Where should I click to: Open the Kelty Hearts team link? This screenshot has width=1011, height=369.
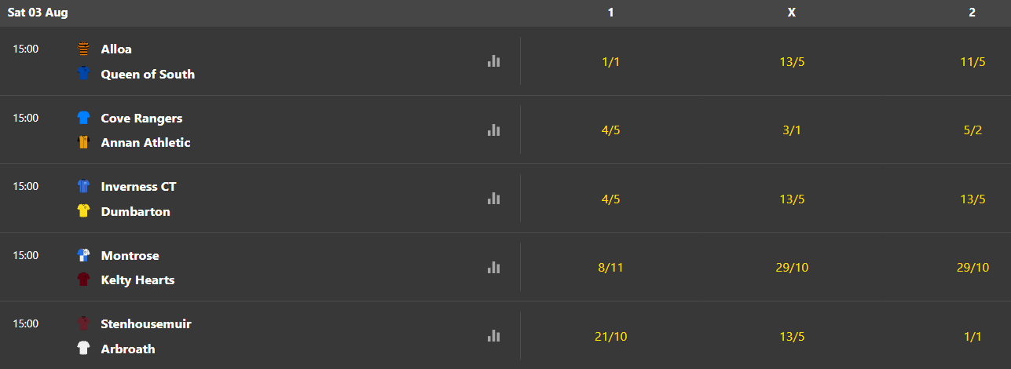click(137, 280)
